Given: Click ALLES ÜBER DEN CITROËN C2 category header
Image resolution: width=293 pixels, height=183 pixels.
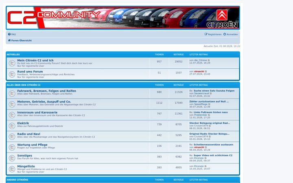Looking at the screenshot, I should [x=24, y=85].
